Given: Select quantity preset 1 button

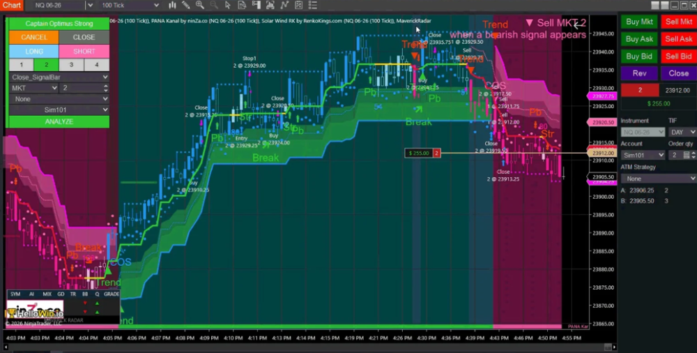Looking at the screenshot, I should tap(21, 64).
